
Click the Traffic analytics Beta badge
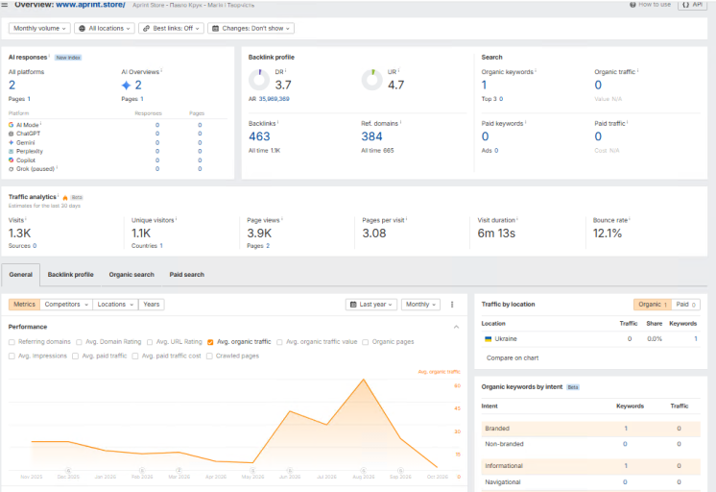(x=77, y=198)
